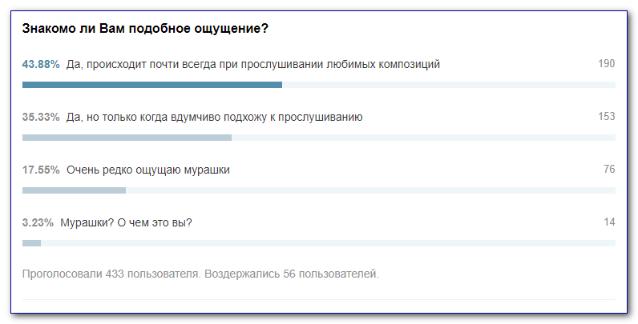
Task: Click the vote count 190
Action: (x=606, y=64)
